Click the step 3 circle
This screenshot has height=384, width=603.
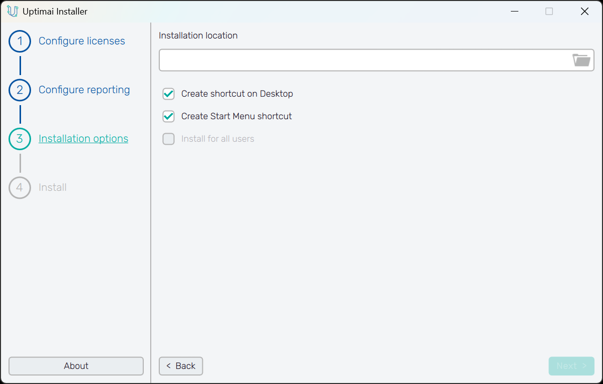(x=20, y=139)
